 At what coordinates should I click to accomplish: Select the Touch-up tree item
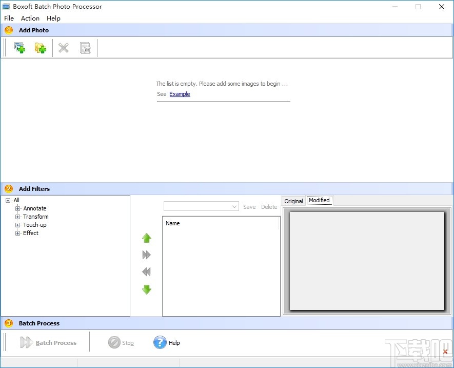pyautogui.click(x=35, y=225)
